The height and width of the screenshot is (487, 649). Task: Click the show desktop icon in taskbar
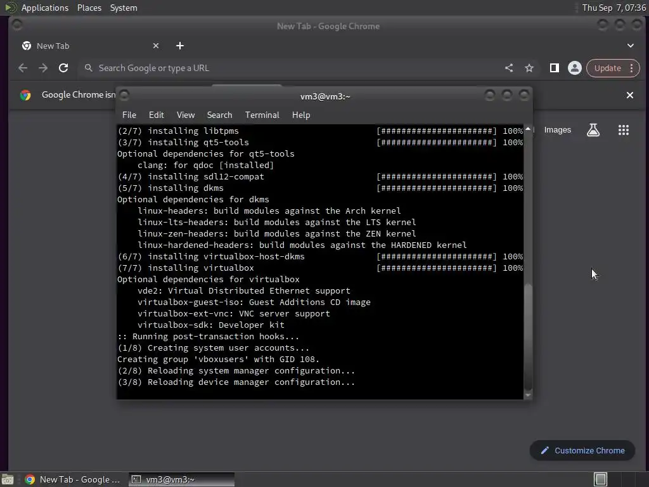[x=8, y=479]
